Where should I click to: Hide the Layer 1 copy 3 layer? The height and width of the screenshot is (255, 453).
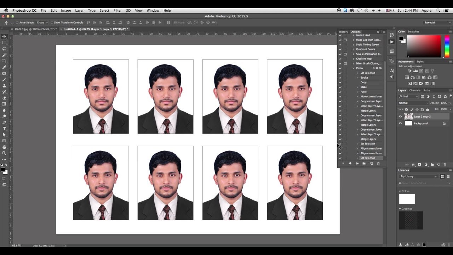[x=400, y=117]
